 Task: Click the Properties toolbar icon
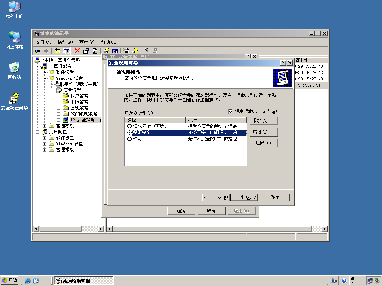click(86, 51)
